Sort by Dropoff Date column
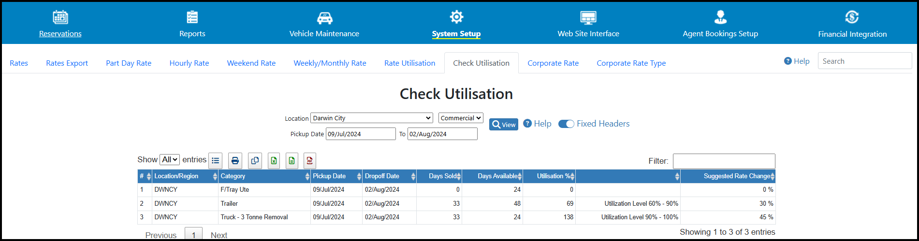This screenshot has width=919, height=241. pos(389,176)
